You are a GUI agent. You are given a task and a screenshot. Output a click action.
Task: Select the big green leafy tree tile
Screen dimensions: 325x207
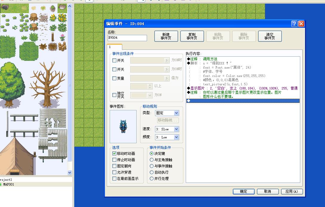[x=12, y=85]
